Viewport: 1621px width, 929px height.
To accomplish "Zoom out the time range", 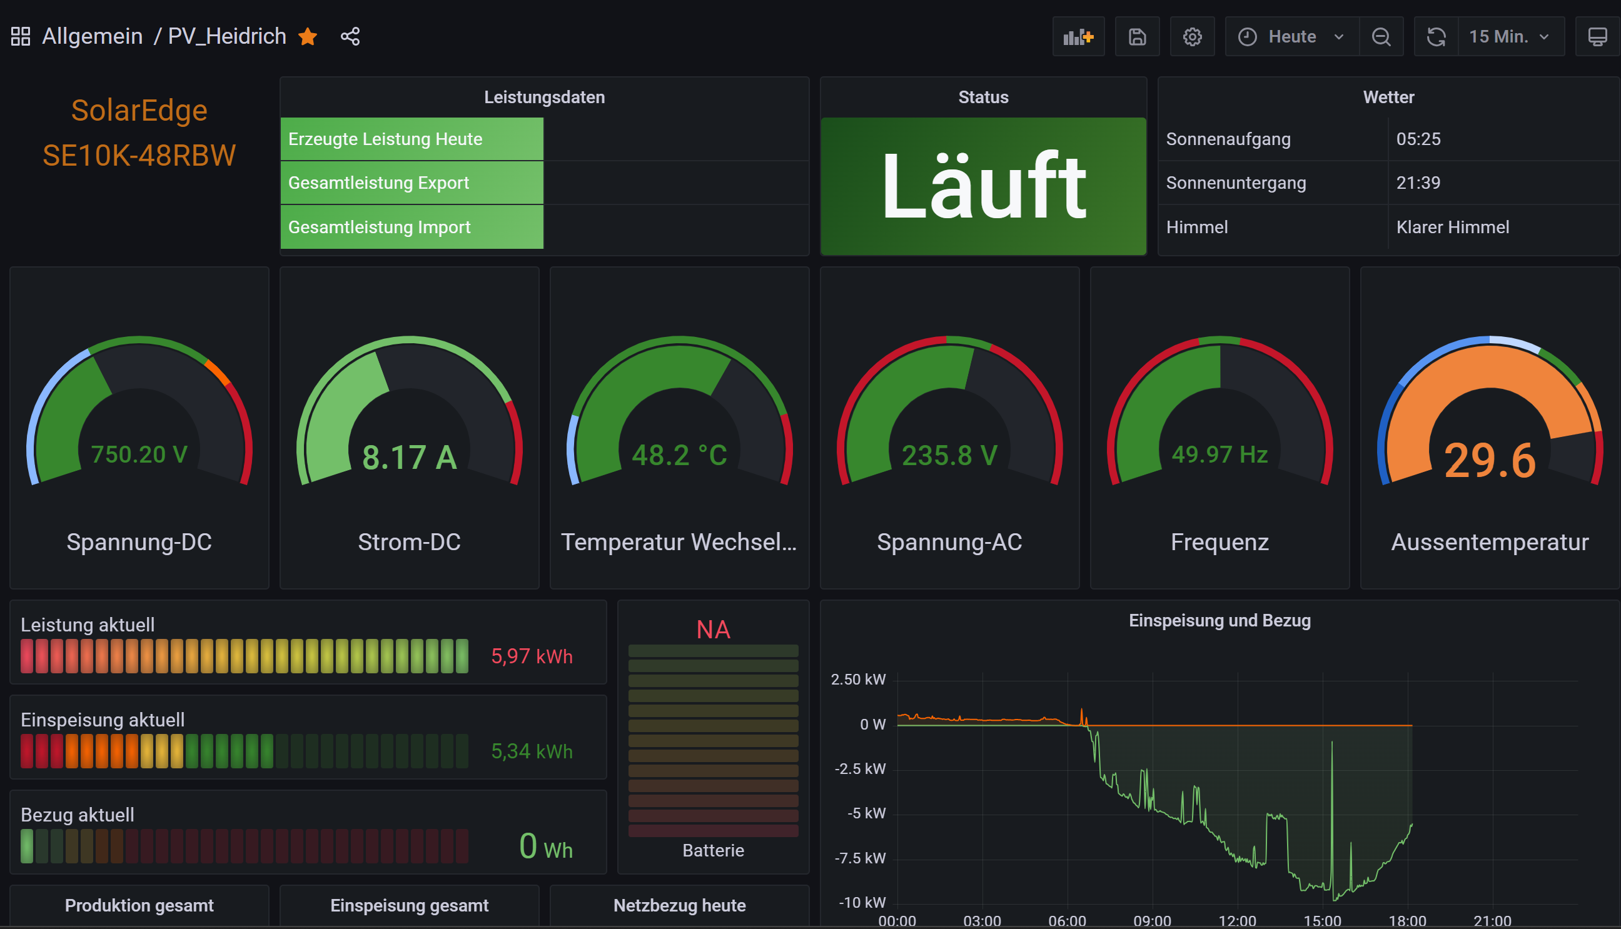I will coord(1381,36).
